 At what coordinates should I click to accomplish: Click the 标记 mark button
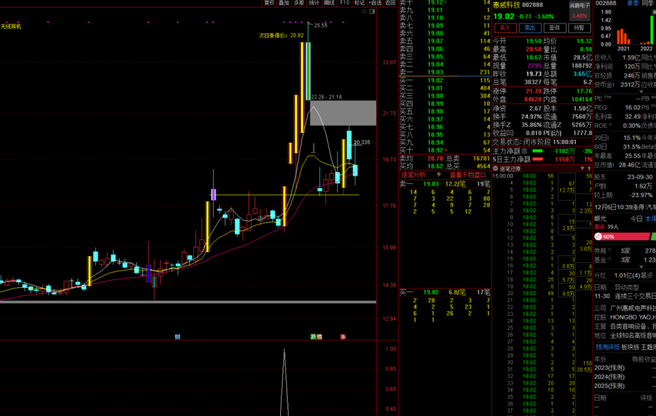359,3
